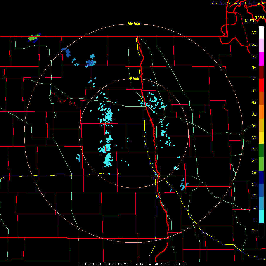Click the light pink legend swatch
This screenshot has width=266, height=266.
[x=261, y=46]
